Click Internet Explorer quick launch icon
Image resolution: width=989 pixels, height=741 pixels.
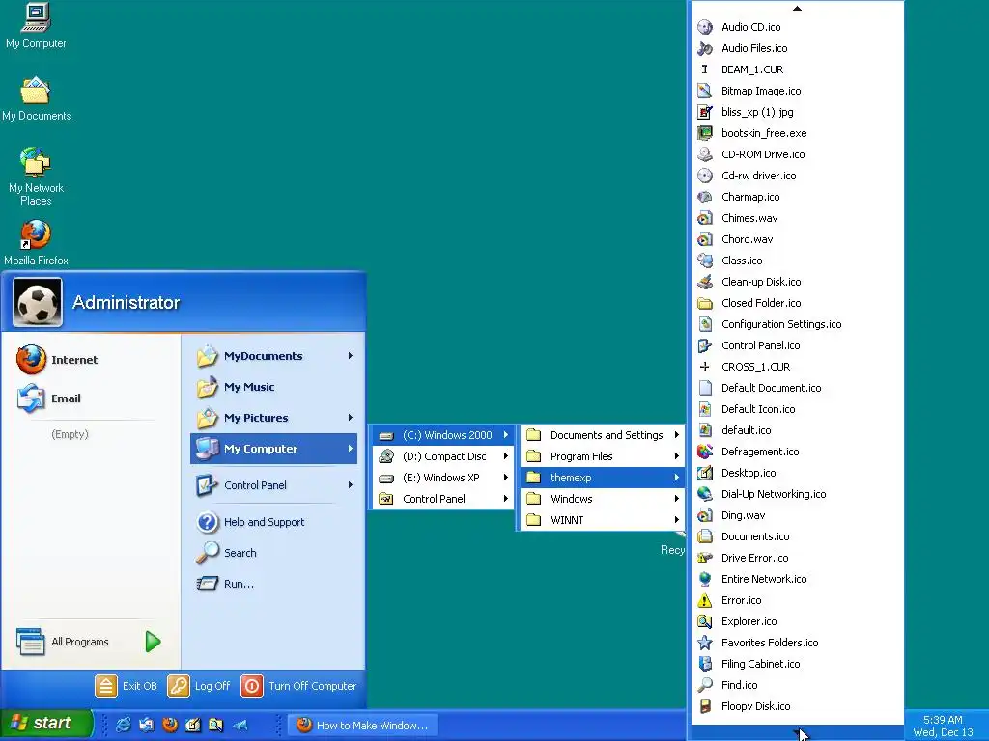[x=123, y=725]
